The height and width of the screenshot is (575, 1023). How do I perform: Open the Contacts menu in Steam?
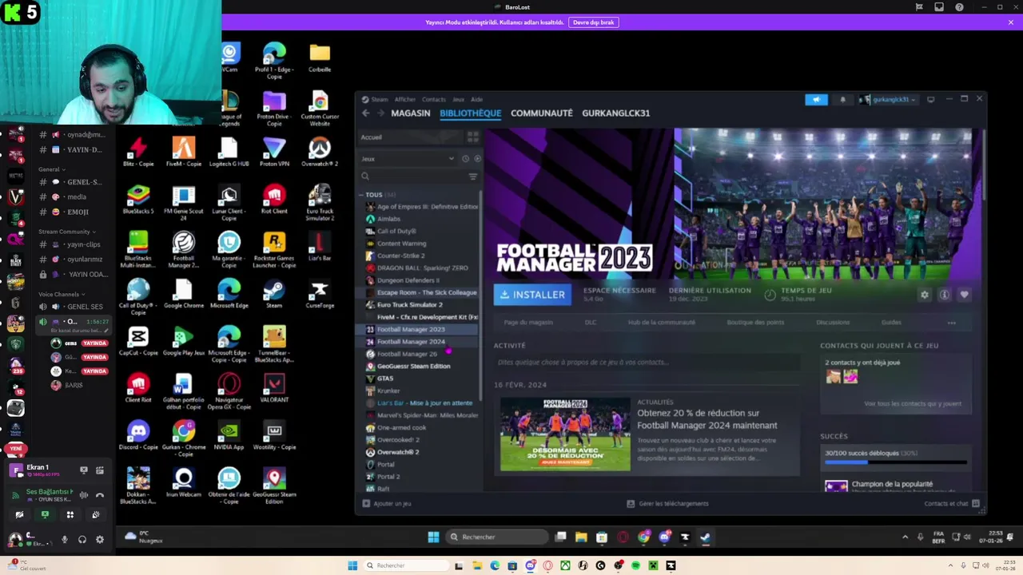pos(434,100)
